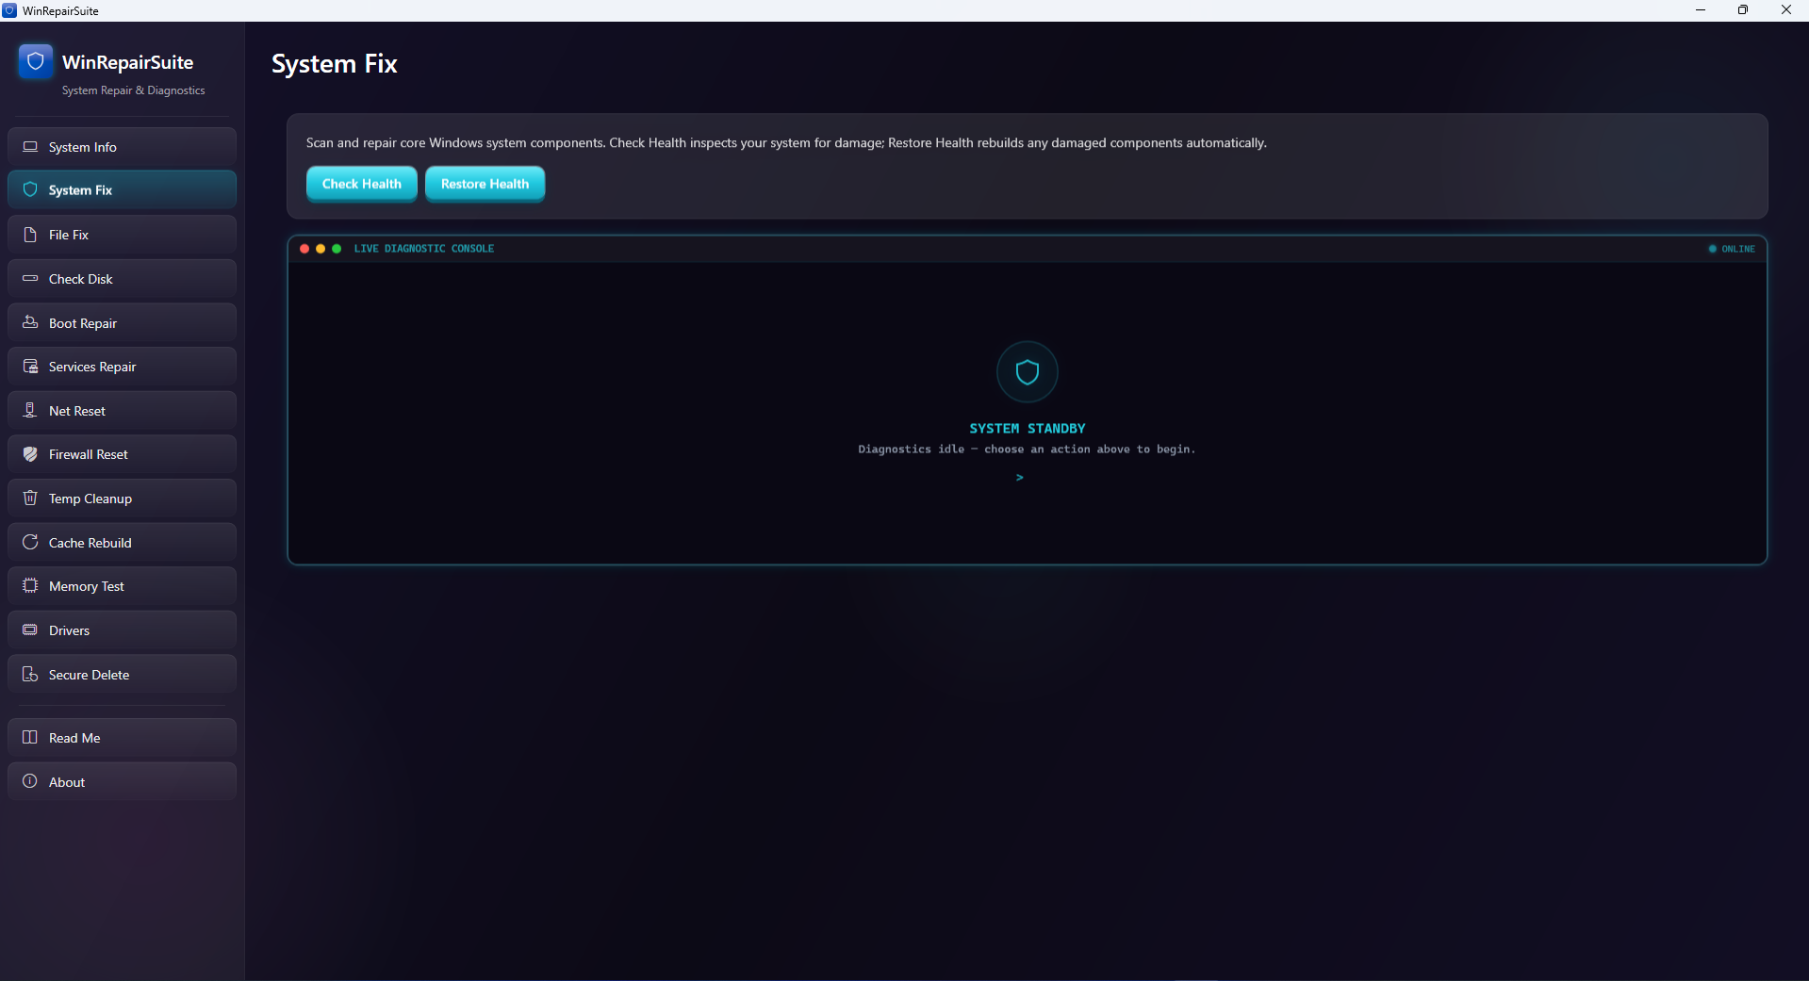Click the Memory Test chip icon
The width and height of the screenshot is (1809, 981).
(x=30, y=585)
